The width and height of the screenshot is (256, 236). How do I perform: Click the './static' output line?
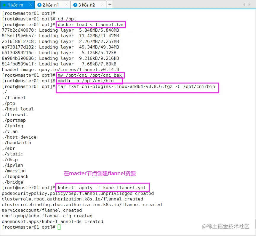(x=12, y=154)
